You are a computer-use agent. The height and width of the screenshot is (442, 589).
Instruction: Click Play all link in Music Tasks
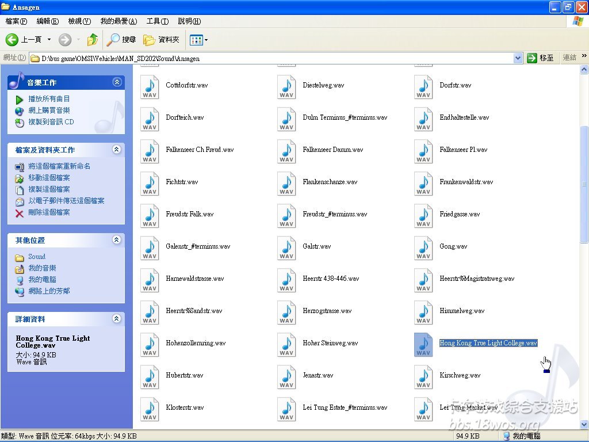click(49, 99)
